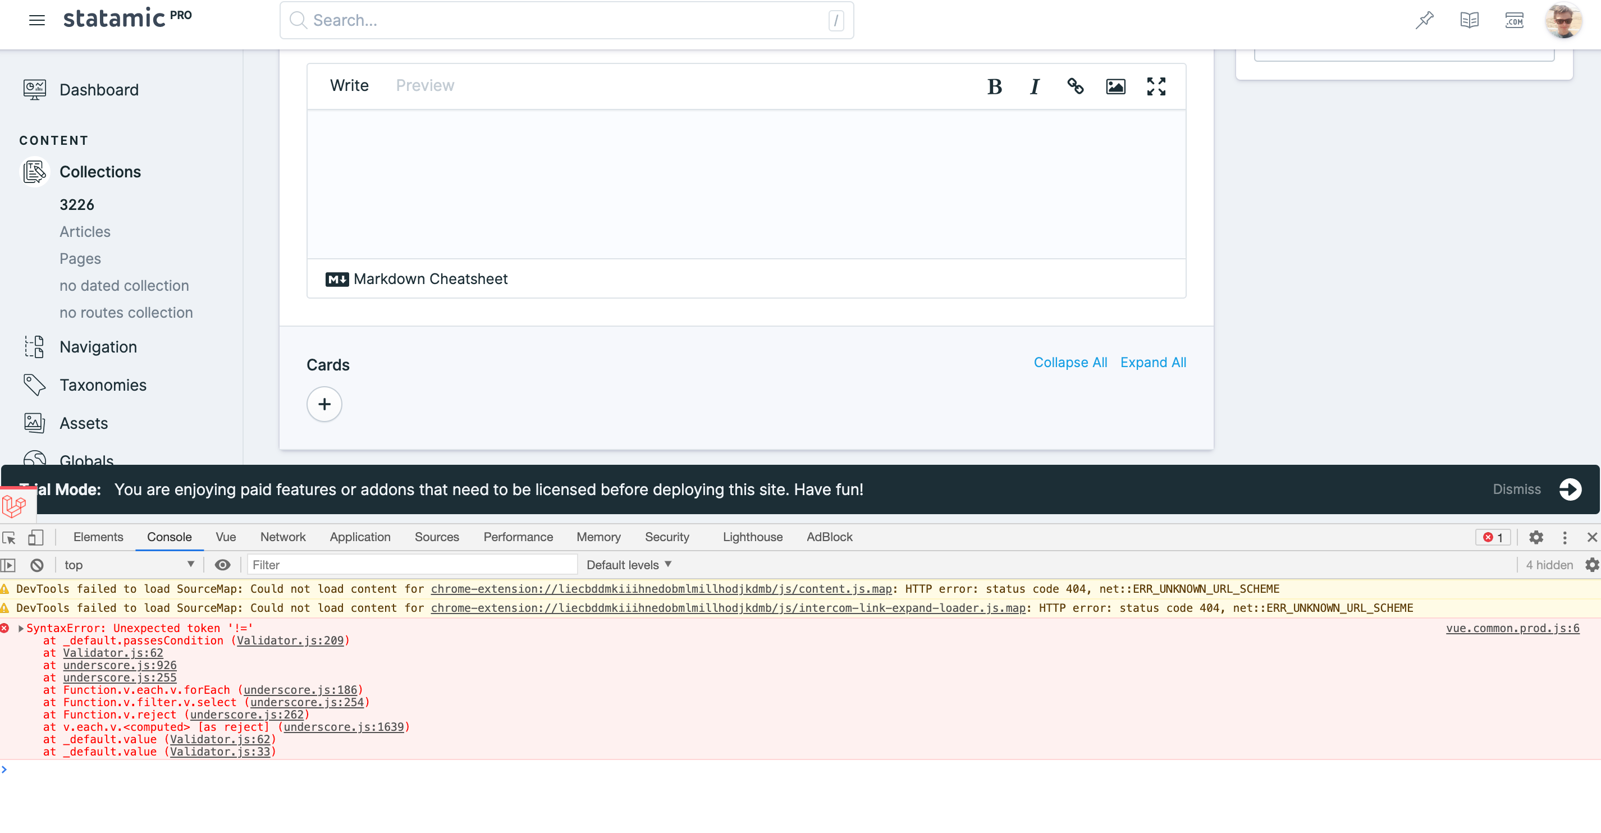Open the Default levels dropdown
The image size is (1601, 833).
coord(629,565)
